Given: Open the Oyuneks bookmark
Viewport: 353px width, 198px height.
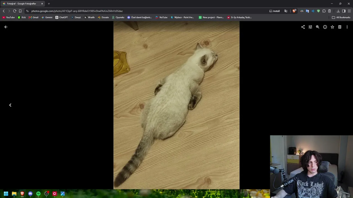Looking at the screenshot, I should 118,17.
